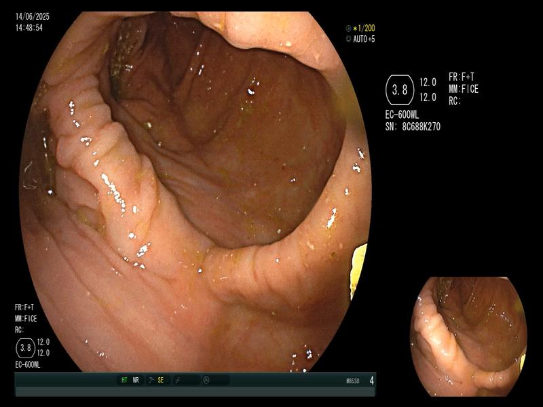The image size is (543, 407).
Task: Click the image counter M8538
Action: click(352, 381)
